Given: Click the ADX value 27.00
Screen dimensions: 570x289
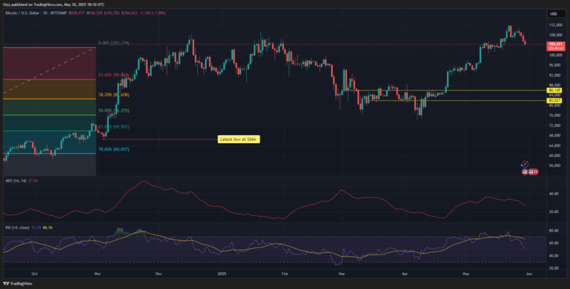Looking at the screenshot, I should coord(33,180).
